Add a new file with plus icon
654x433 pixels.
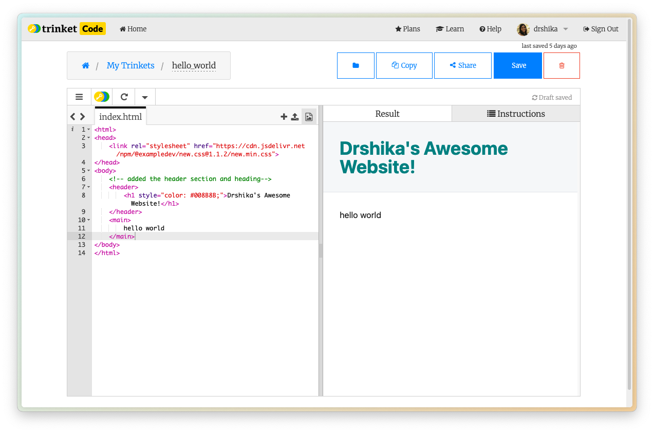[x=284, y=117]
